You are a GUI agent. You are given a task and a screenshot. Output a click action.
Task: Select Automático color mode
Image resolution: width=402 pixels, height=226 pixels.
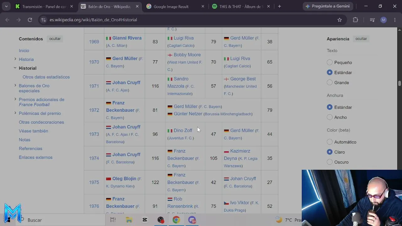click(x=329, y=142)
